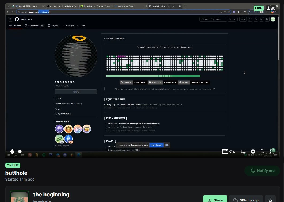Switch to the Overview tab
This screenshot has width=284, height=202.
point(16,26)
